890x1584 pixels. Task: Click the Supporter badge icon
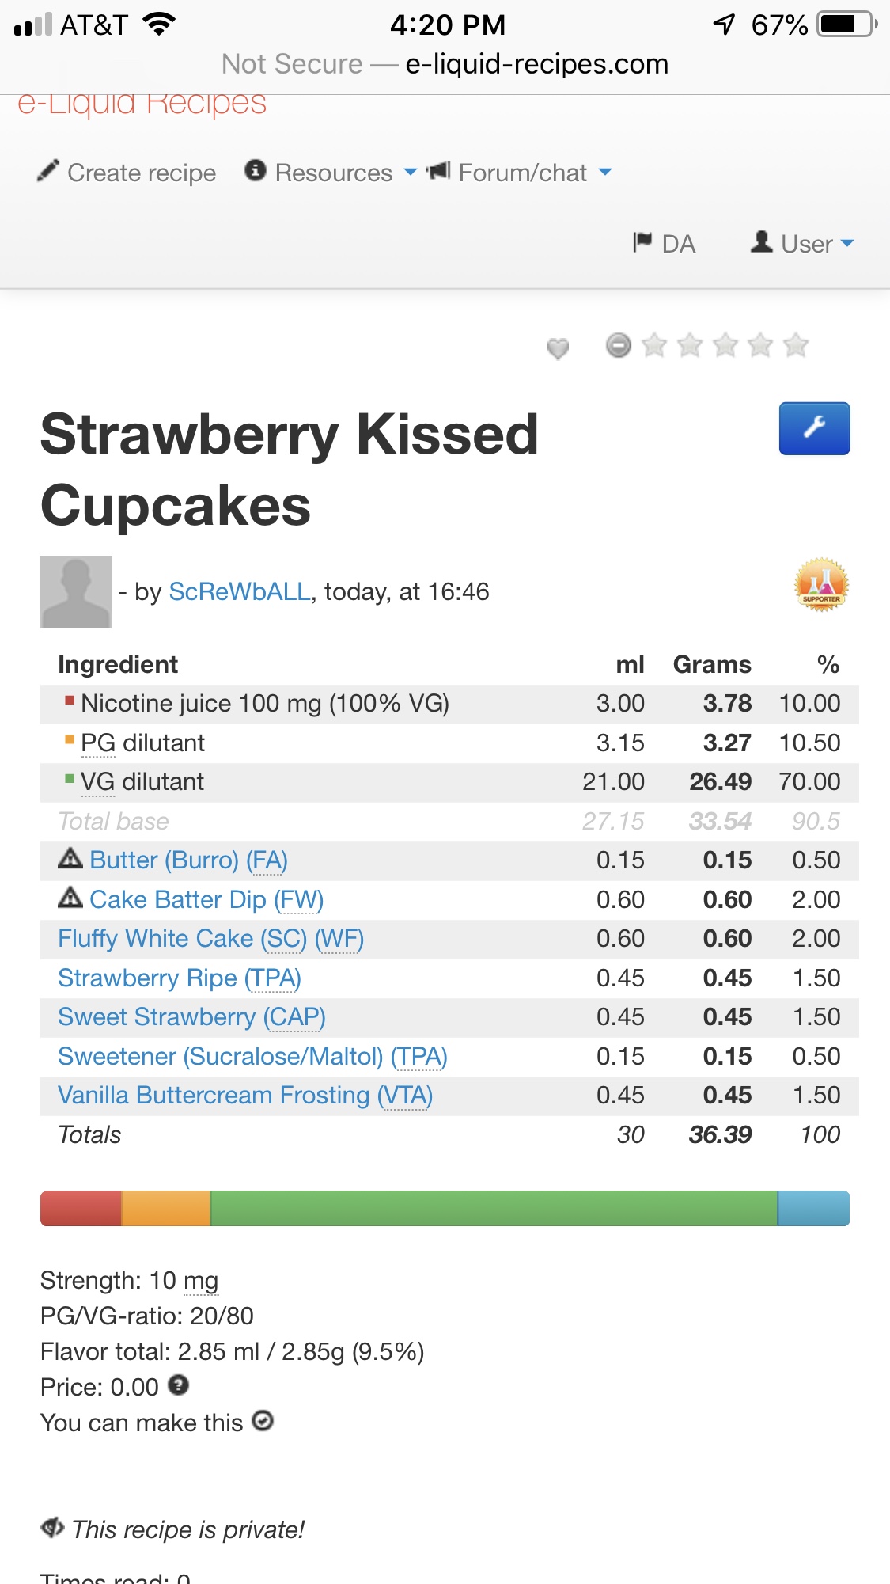click(x=821, y=585)
